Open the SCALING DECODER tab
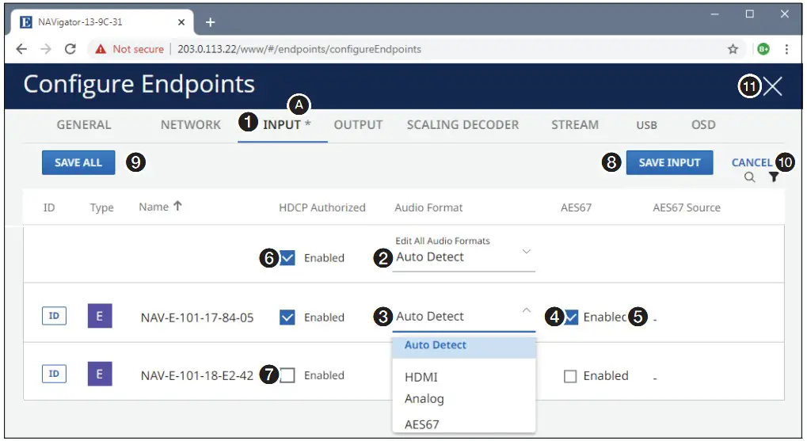Screen dimensions: 807x441 (x=463, y=125)
